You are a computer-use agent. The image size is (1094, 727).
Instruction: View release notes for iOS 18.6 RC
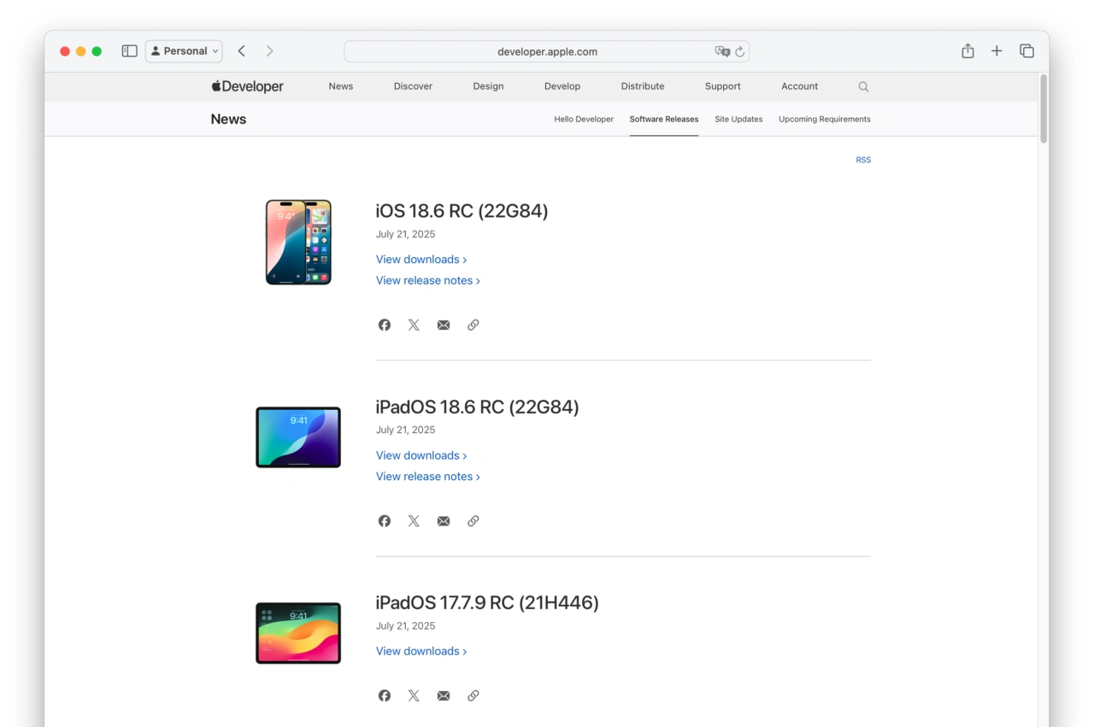pyautogui.click(x=425, y=280)
